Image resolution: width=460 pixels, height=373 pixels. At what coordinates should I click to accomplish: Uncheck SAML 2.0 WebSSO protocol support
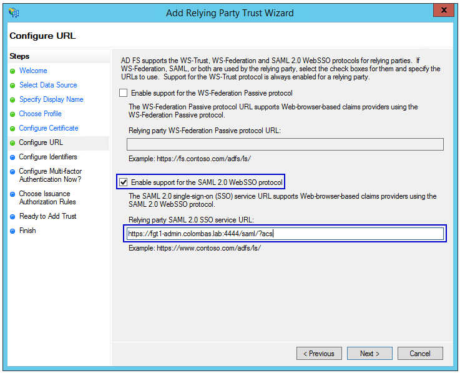[123, 182]
